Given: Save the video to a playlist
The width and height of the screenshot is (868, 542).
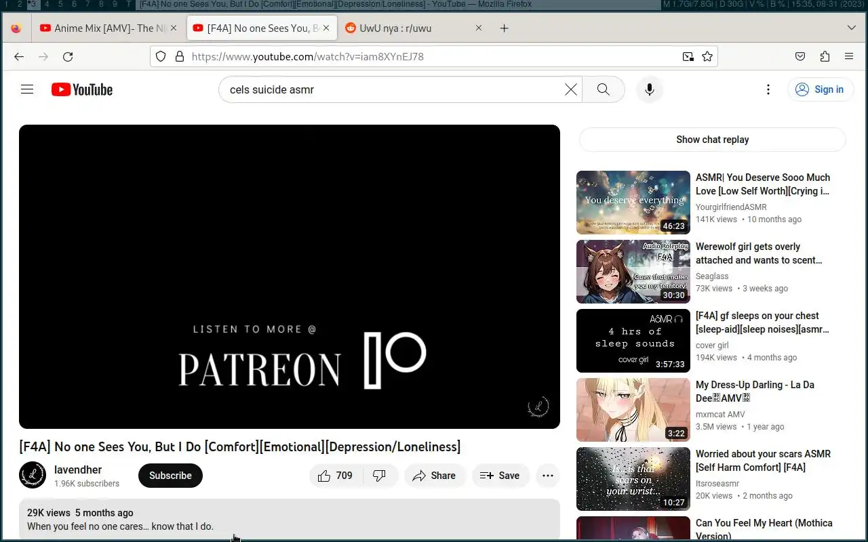Looking at the screenshot, I should coord(501,476).
